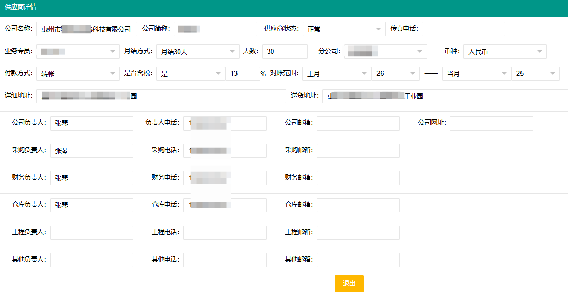Focus the 公司邮箱 company email field

(x=358, y=123)
